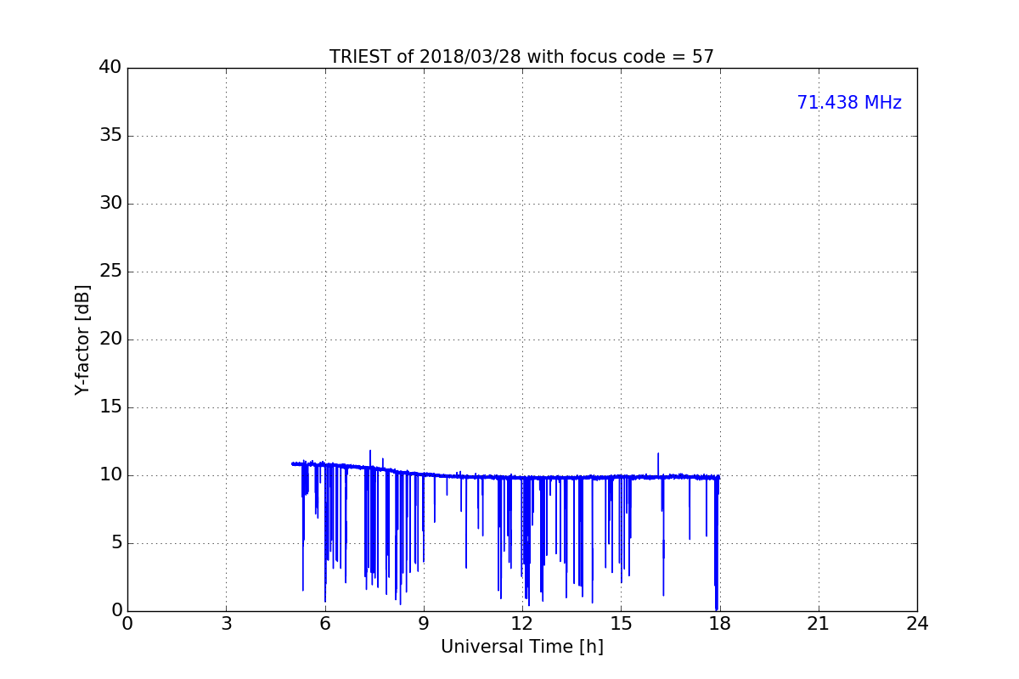Click y-axis tick label 35
This screenshot has height=679, width=1019.
point(110,136)
